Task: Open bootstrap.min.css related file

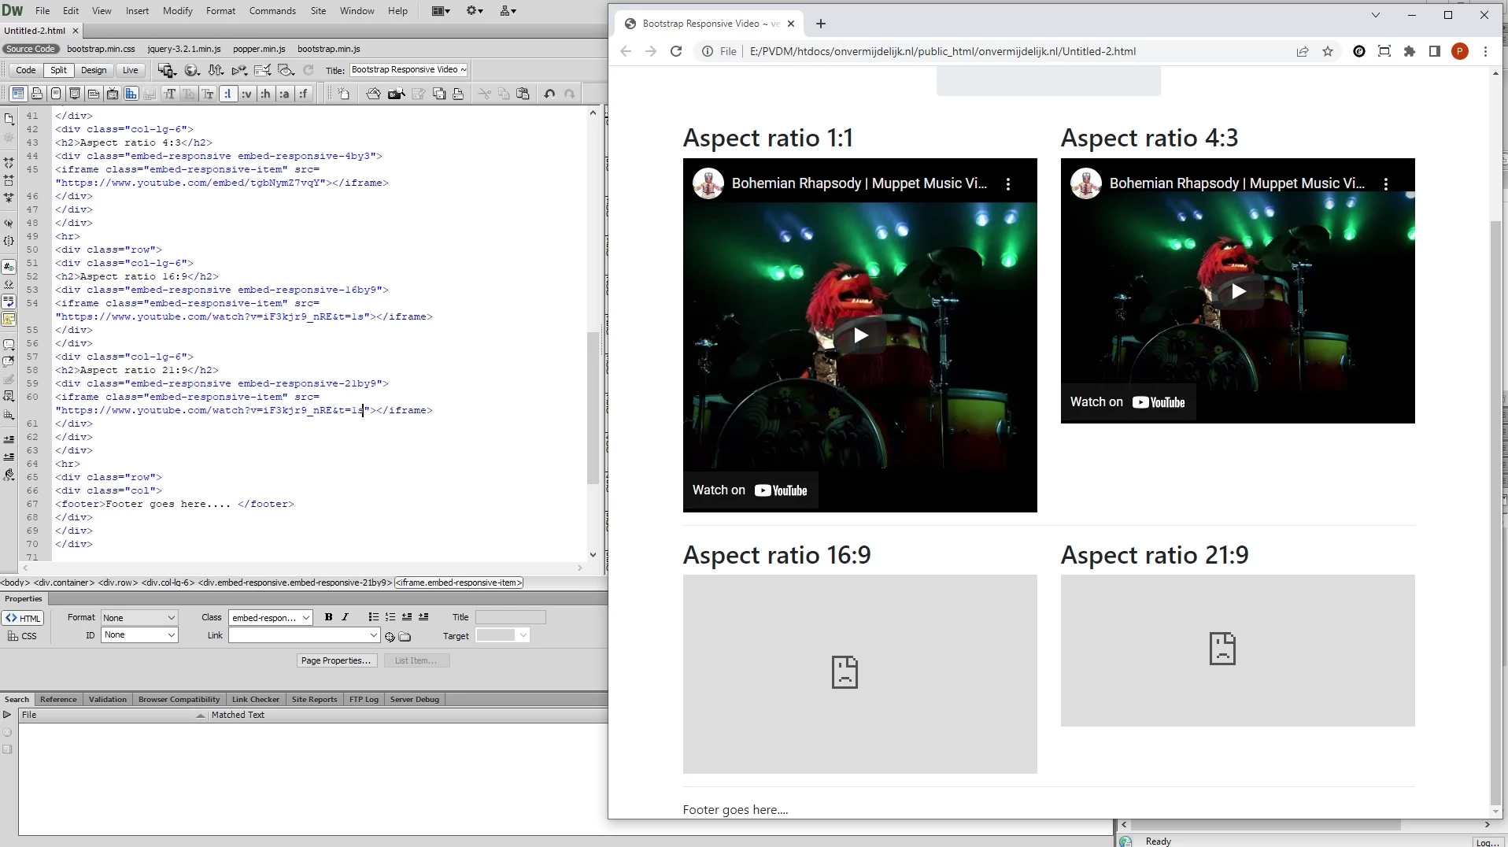Action: [101, 49]
